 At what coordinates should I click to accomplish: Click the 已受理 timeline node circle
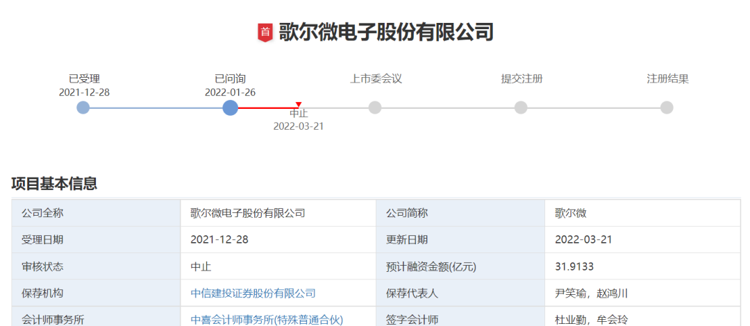tap(83, 108)
